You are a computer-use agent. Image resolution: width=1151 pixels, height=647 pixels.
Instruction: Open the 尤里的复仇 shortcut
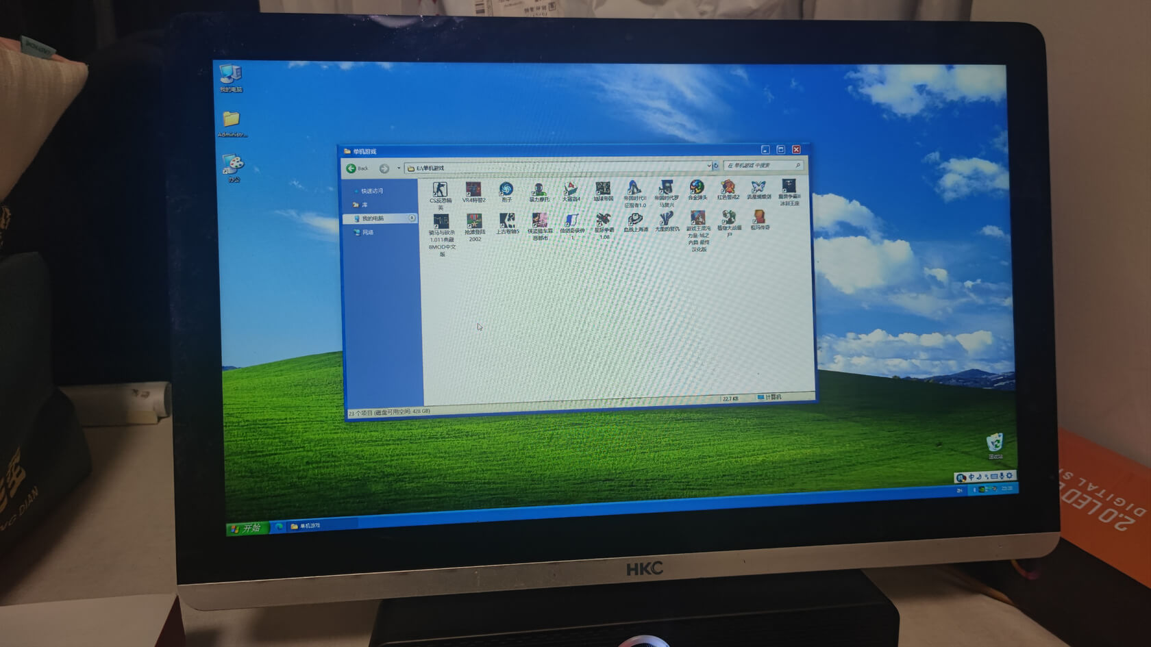(667, 223)
